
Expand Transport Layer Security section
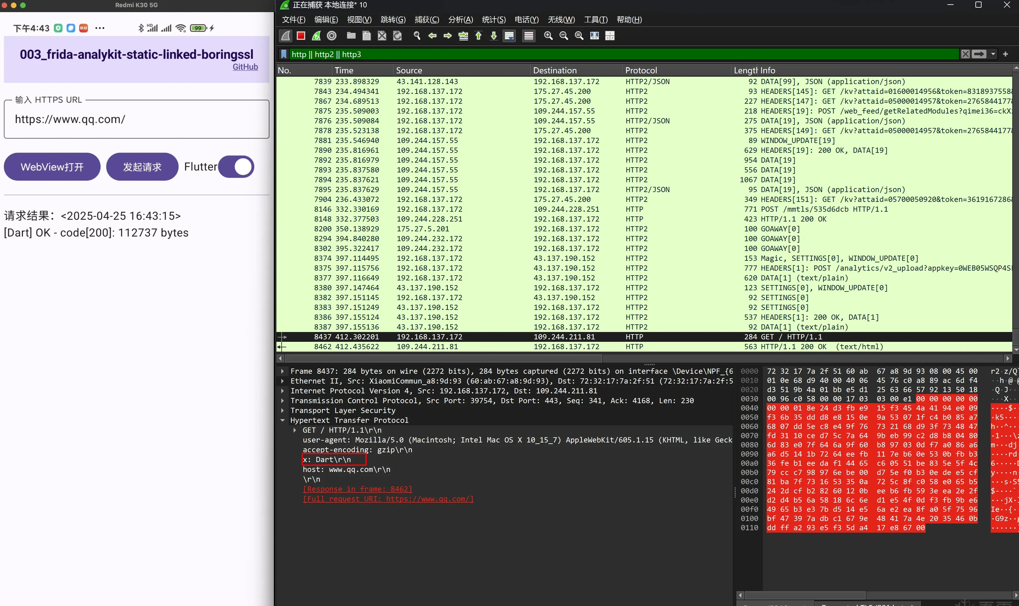(x=283, y=411)
